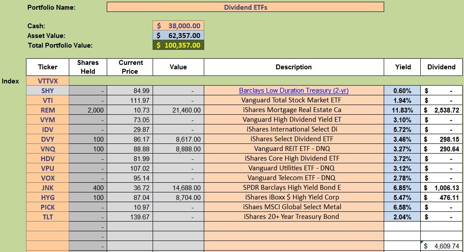The image size is (464, 252).
Task: Select the iShares Select Dividend ETF description
Action: point(294,139)
